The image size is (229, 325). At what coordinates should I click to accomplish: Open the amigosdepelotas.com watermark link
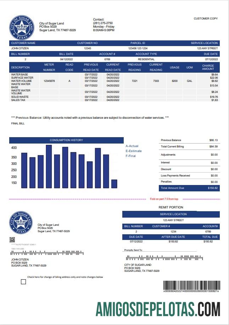158,308
